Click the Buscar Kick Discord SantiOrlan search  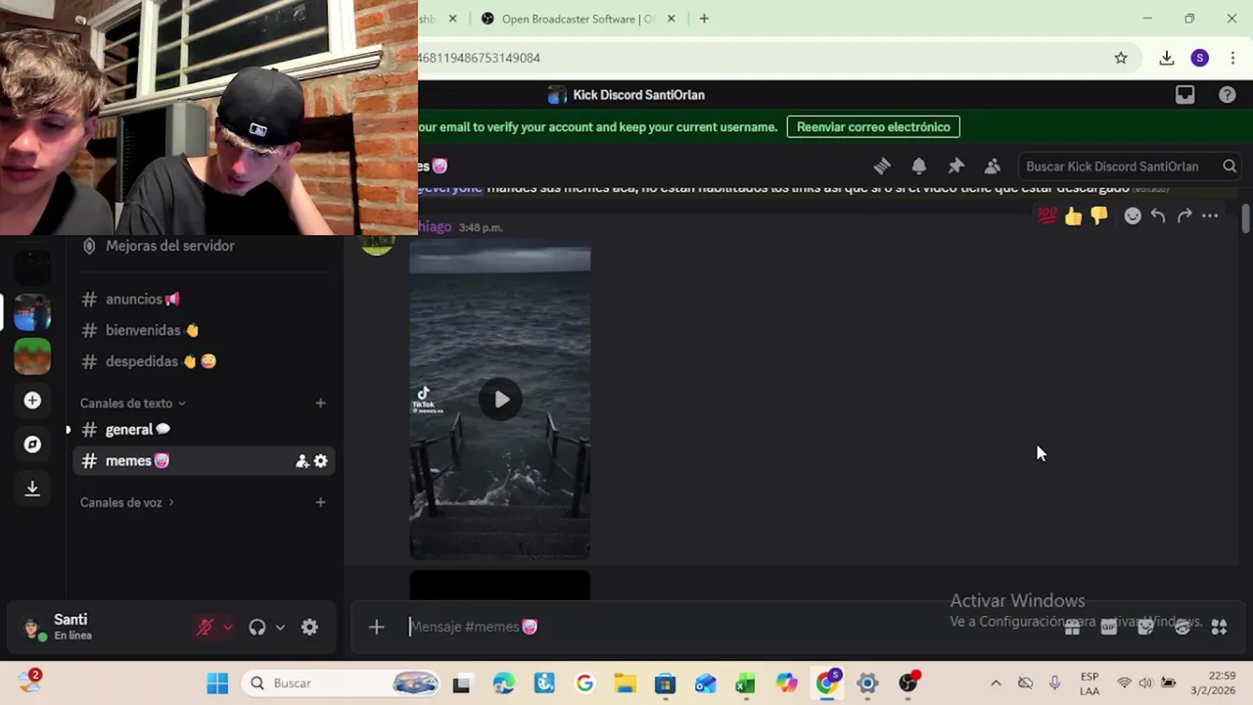[x=1131, y=166]
